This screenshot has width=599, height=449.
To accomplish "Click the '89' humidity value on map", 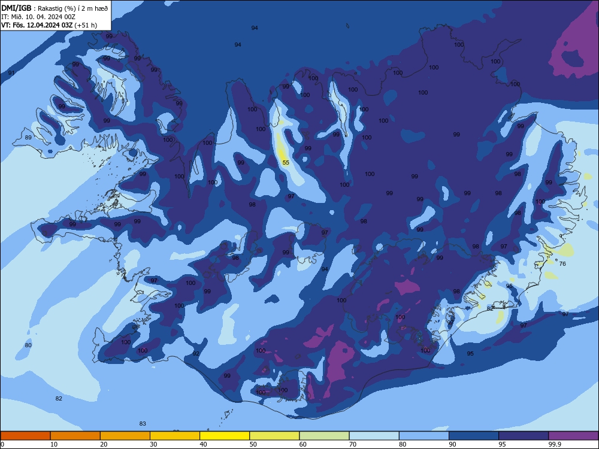I will coord(28,138).
